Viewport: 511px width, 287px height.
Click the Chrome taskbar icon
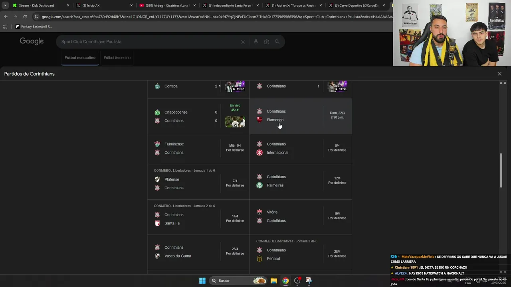coord(285,281)
